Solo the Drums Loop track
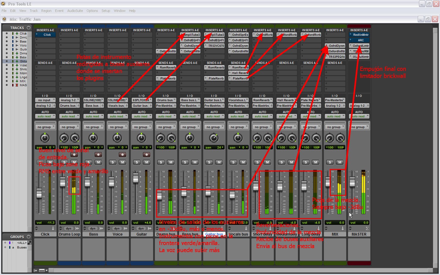Image resolution: width=440 pixels, height=275 pixels. (64, 162)
